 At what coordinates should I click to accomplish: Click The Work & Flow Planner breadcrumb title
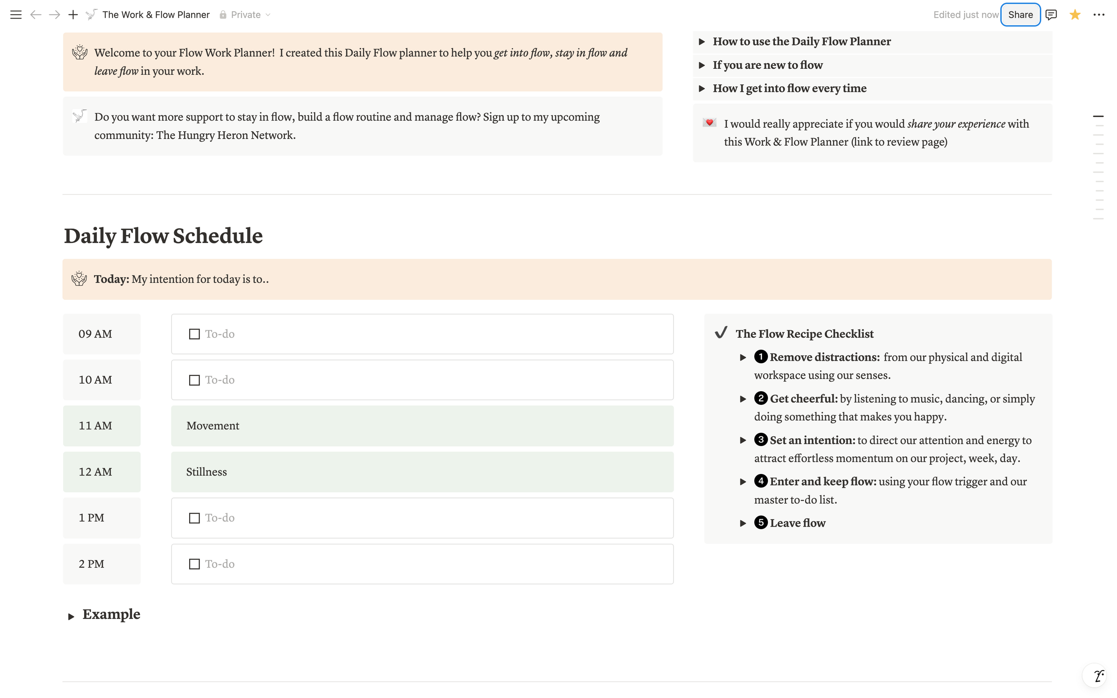(156, 15)
